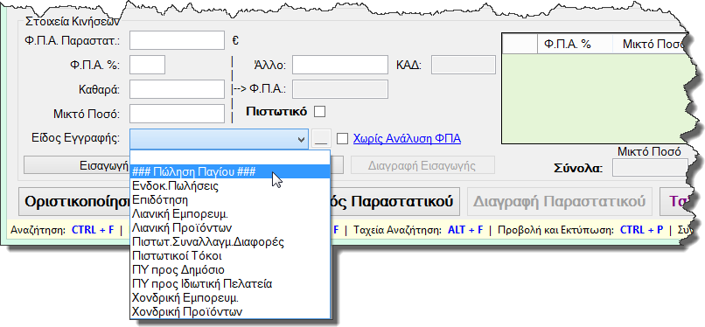Click the button ending in 'ός Παραστατικού'
Viewport: 705px width, 327px height.
pyautogui.click(x=394, y=201)
